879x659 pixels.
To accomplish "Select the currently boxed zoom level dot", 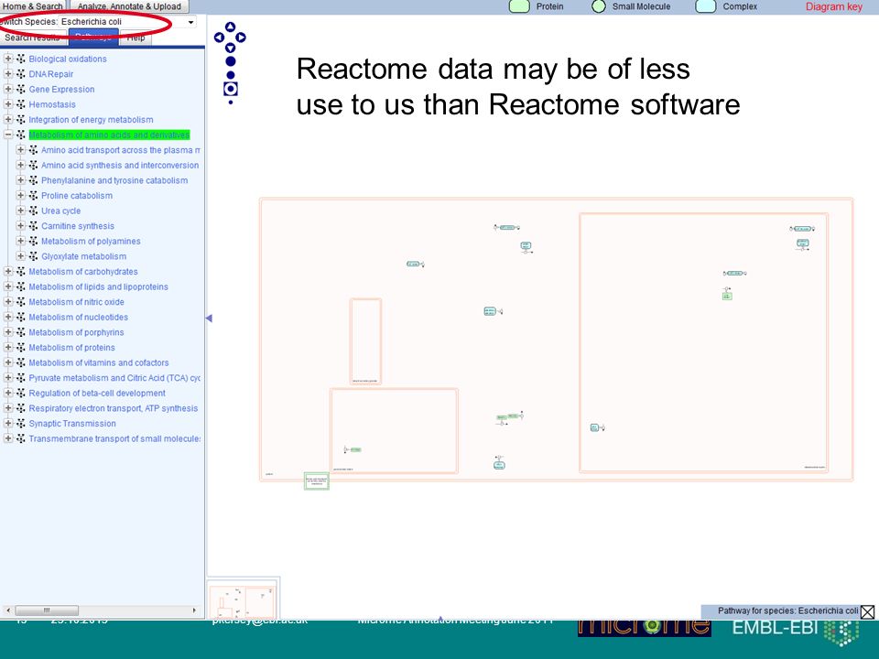I will click(x=231, y=89).
